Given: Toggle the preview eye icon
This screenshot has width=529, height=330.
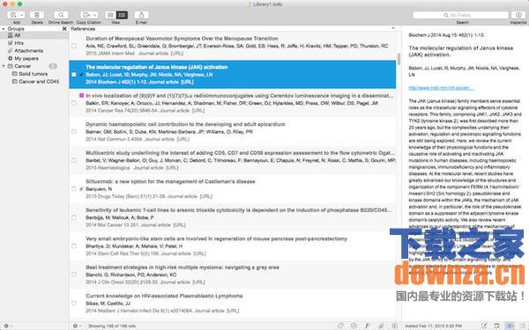Looking at the screenshot, I should [510, 326].
